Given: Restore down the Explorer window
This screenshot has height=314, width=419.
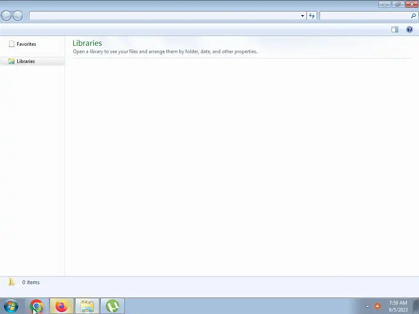Looking at the screenshot, I should click(x=398, y=4).
